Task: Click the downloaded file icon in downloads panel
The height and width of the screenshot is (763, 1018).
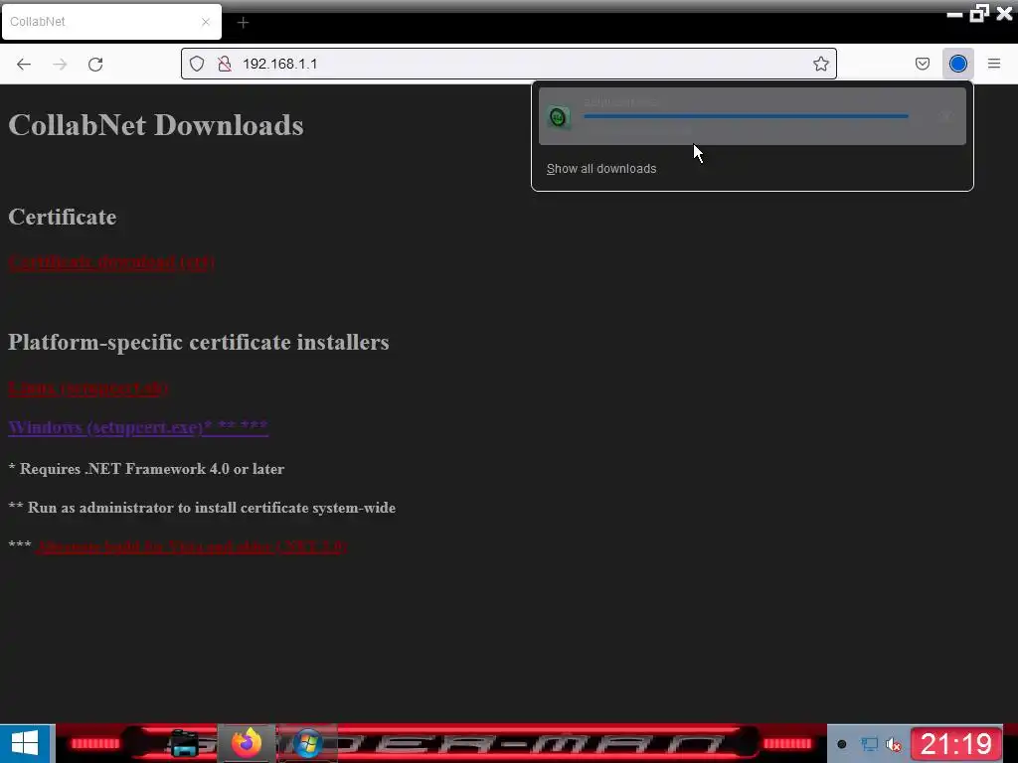Action: [558, 117]
